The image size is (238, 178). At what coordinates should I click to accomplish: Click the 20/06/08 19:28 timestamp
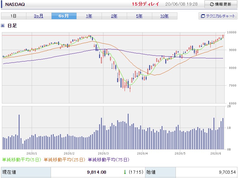click(x=181, y=4)
